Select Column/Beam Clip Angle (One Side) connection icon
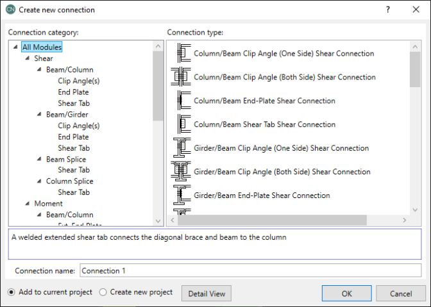This screenshot has width=431, height=307. (182, 54)
